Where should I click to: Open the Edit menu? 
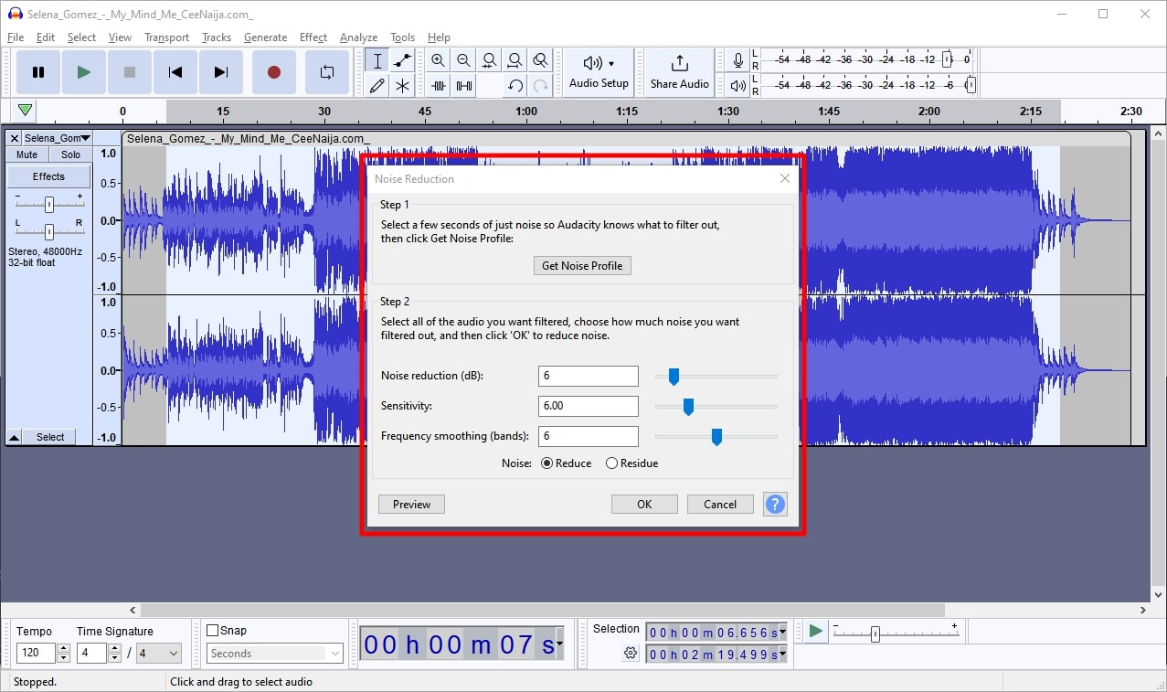point(46,37)
